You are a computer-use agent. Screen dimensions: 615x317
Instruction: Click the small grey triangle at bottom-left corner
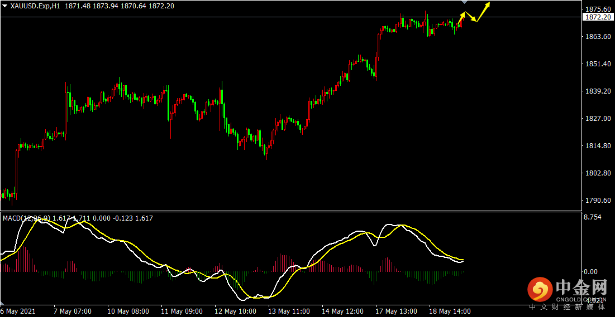point(2,304)
